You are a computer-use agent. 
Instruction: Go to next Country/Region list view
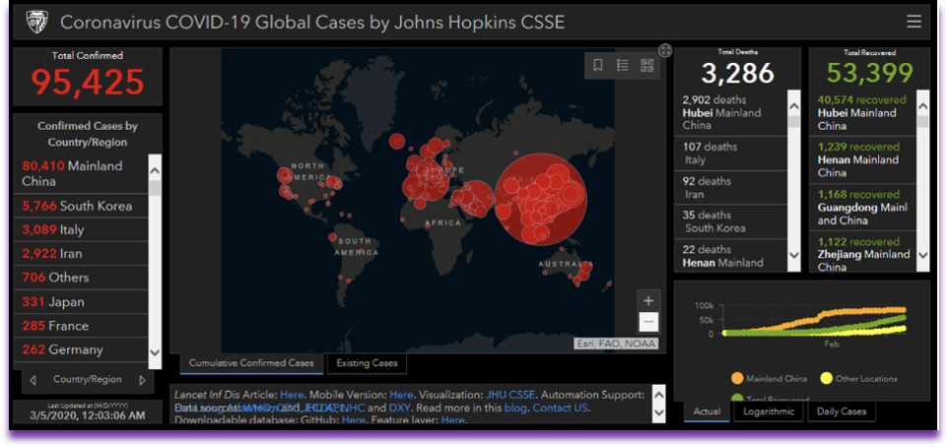[142, 380]
